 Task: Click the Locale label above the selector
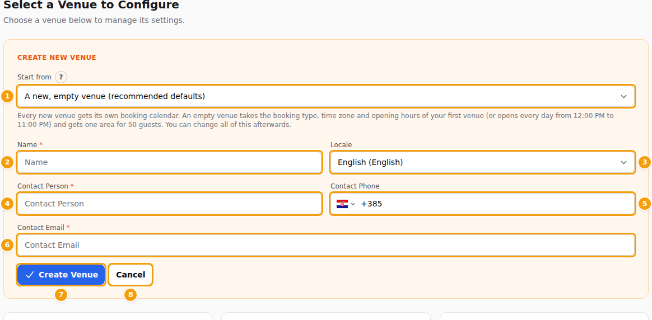pos(341,145)
